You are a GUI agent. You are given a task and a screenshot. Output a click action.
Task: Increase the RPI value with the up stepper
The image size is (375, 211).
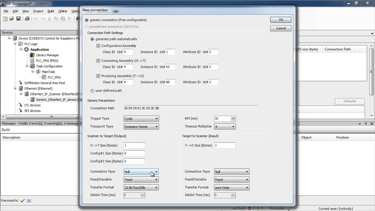pyautogui.click(x=233, y=117)
